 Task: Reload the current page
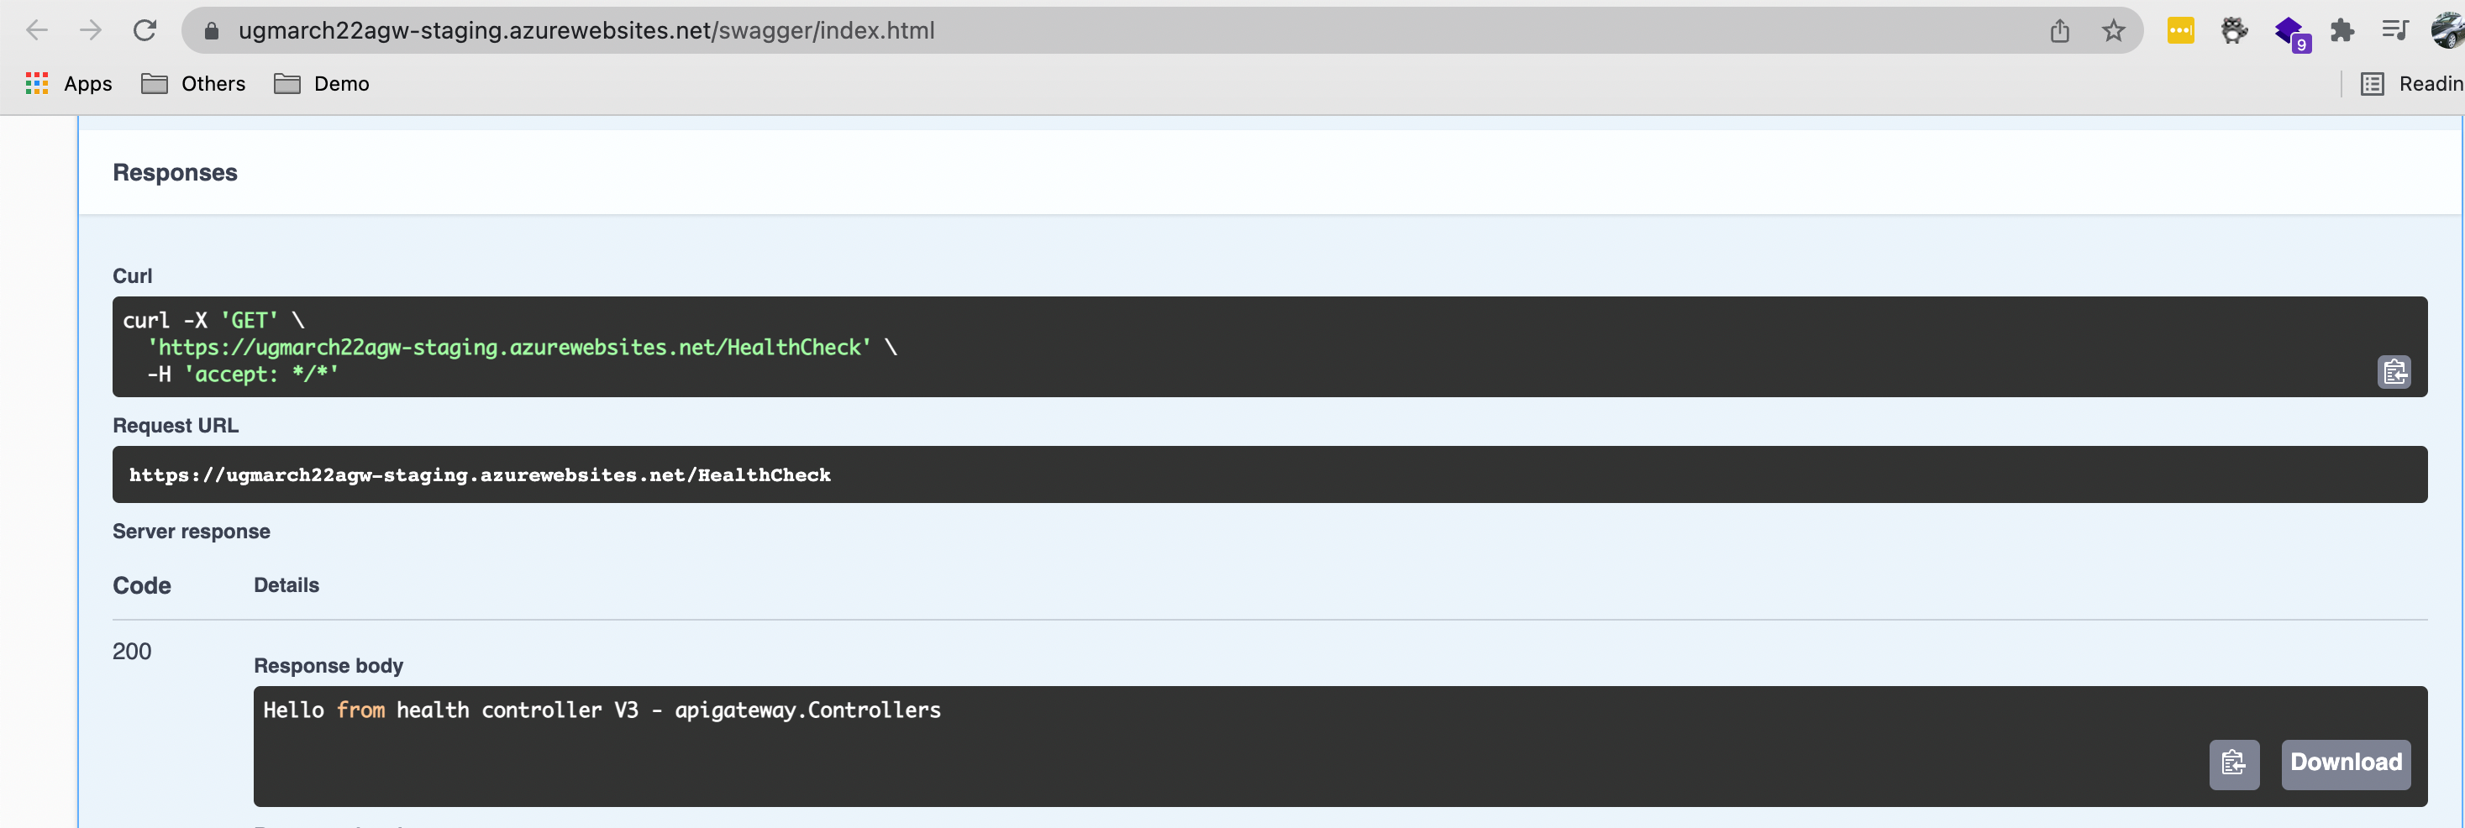(145, 30)
